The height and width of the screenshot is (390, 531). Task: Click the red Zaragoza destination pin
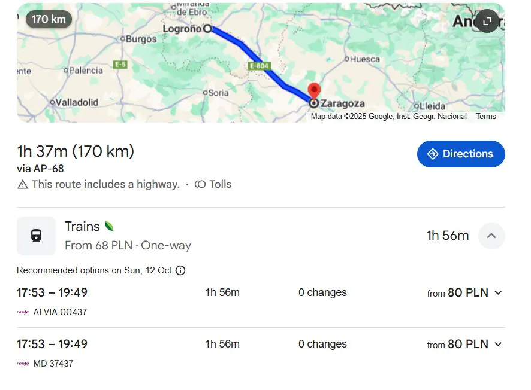[313, 92]
